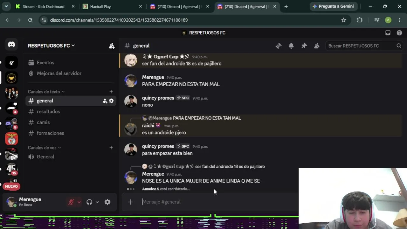The height and width of the screenshot is (229, 407).
Task: Open notification settings bell icon
Action: [291, 46]
